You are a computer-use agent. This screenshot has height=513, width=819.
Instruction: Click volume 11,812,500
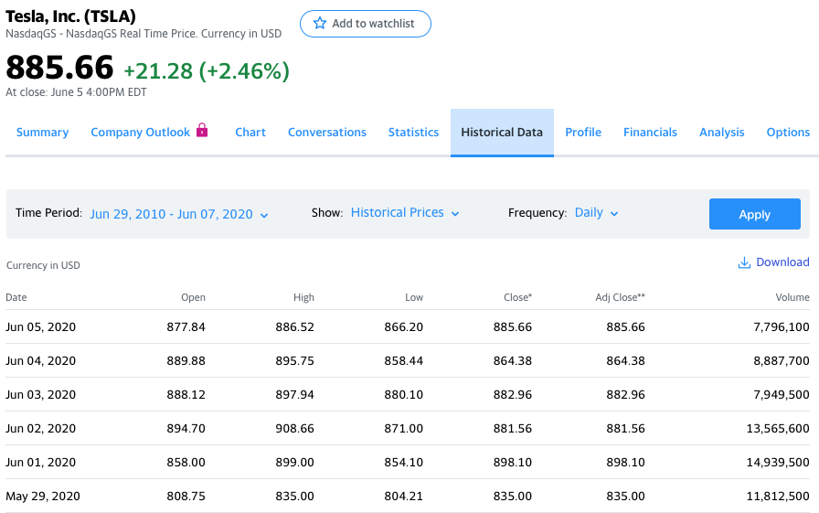coord(778,497)
